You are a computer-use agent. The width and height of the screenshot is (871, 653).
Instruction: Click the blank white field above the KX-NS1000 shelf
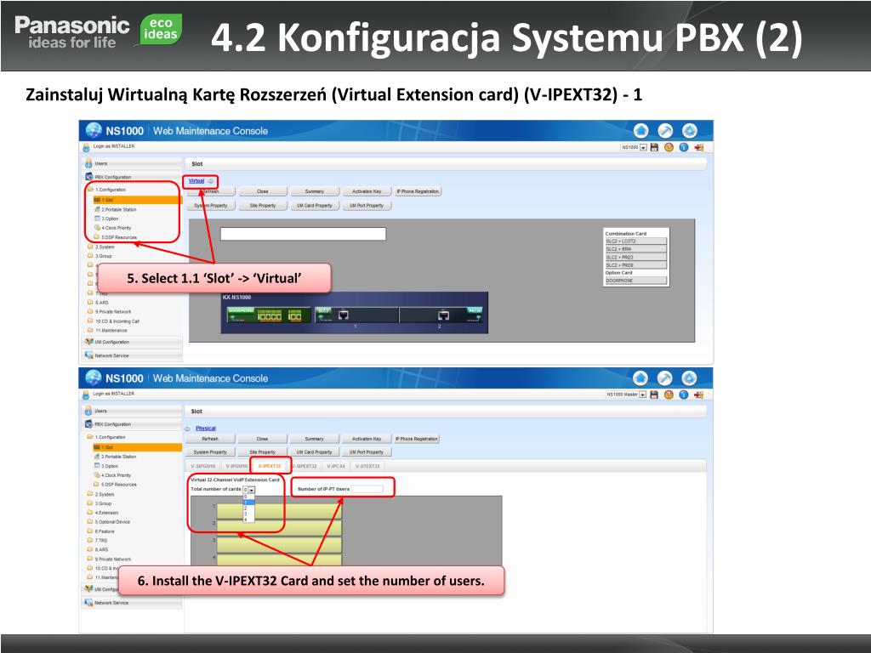304,234
